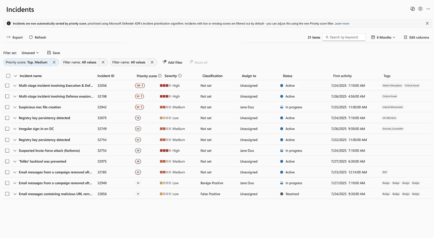This screenshot has height=238, width=434.
Task: Select checkbox for 'Tolito' hacktool row
Action: (x=7, y=161)
